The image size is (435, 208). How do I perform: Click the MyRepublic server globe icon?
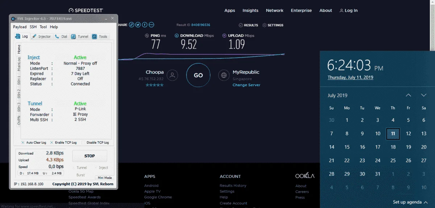click(224, 75)
